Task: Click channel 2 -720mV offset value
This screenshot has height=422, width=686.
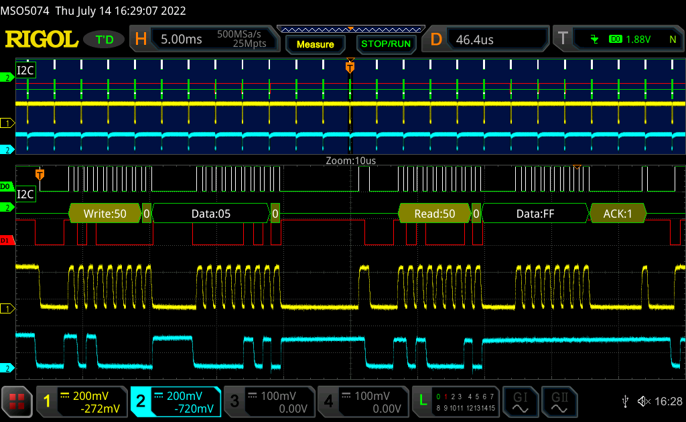Action: (x=194, y=409)
